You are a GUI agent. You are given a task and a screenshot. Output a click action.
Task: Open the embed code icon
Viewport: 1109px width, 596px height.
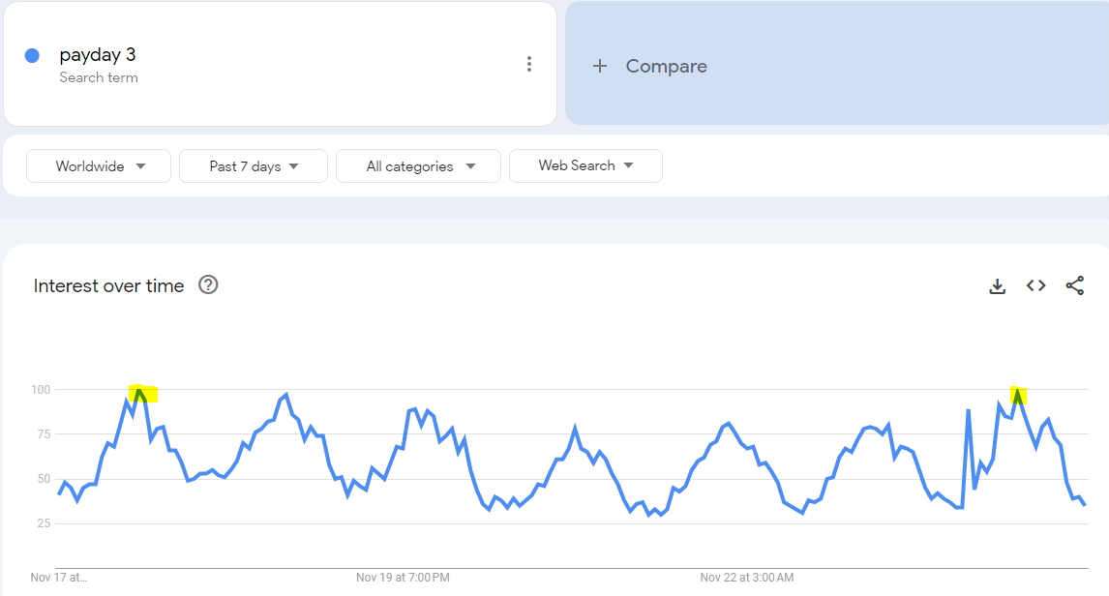1036,285
